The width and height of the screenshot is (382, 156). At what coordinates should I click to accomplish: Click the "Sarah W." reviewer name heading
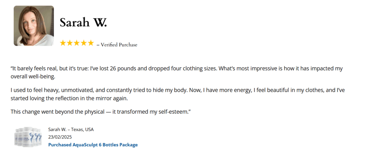83,23
